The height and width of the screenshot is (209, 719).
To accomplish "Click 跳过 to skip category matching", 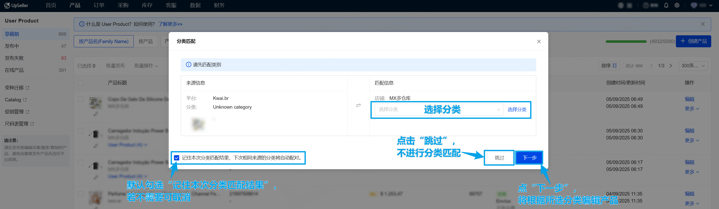I will pyautogui.click(x=499, y=158).
